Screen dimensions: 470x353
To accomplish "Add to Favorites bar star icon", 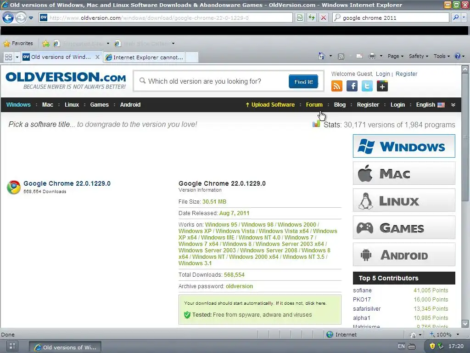I will [x=46, y=44].
